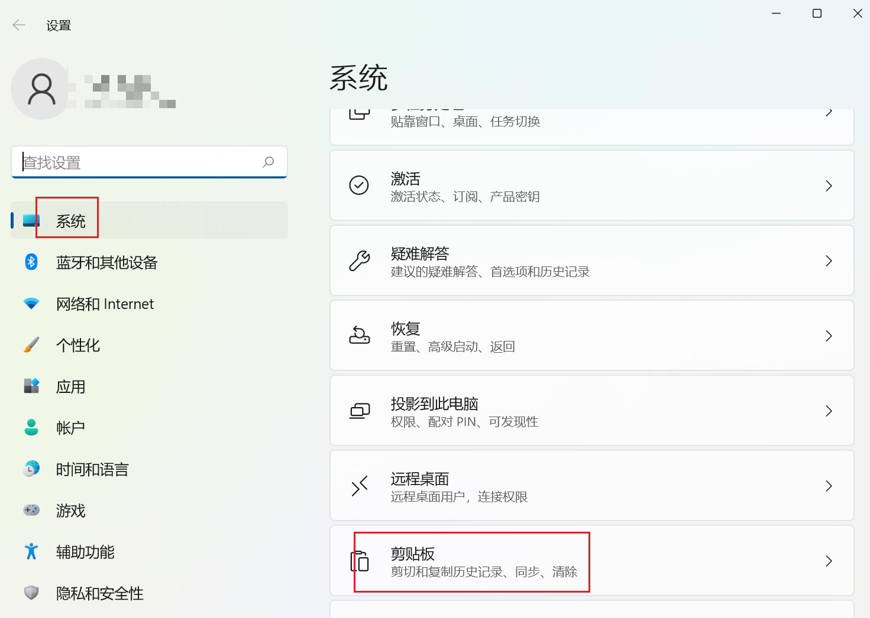Click the shield icon next to 隐私和安全性

[31, 593]
